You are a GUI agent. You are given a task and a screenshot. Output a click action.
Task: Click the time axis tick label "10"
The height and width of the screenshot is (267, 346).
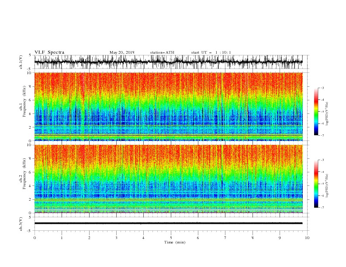tap(307, 238)
